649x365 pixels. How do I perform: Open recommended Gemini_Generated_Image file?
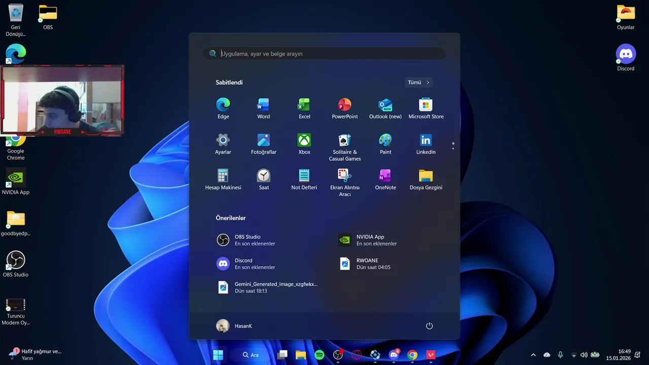(268, 287)
